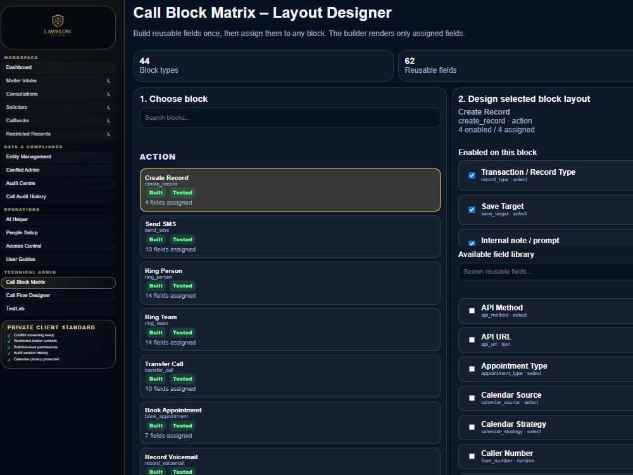The height and width of the screenshot is (475, 633).
Task: Focus the Search reusable fields box
Action: pyautogui.click(x=546, y=272)
